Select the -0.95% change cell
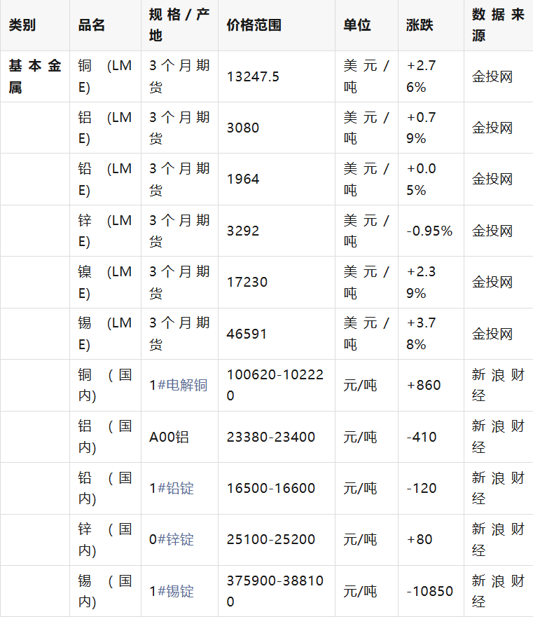 (x=429, y=231)
